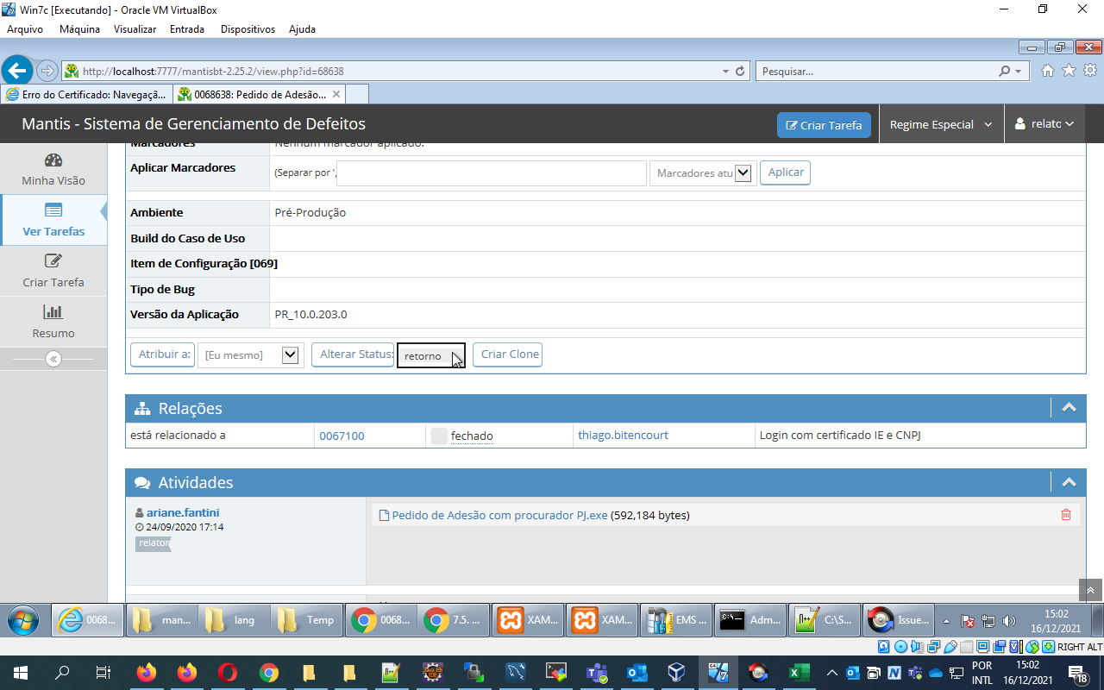Open the Visualizar menu

coord(135,28)
